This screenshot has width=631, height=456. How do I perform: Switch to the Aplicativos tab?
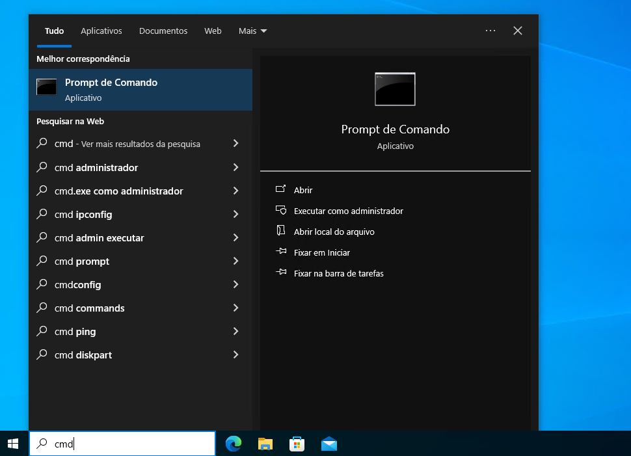pos(101,31)
